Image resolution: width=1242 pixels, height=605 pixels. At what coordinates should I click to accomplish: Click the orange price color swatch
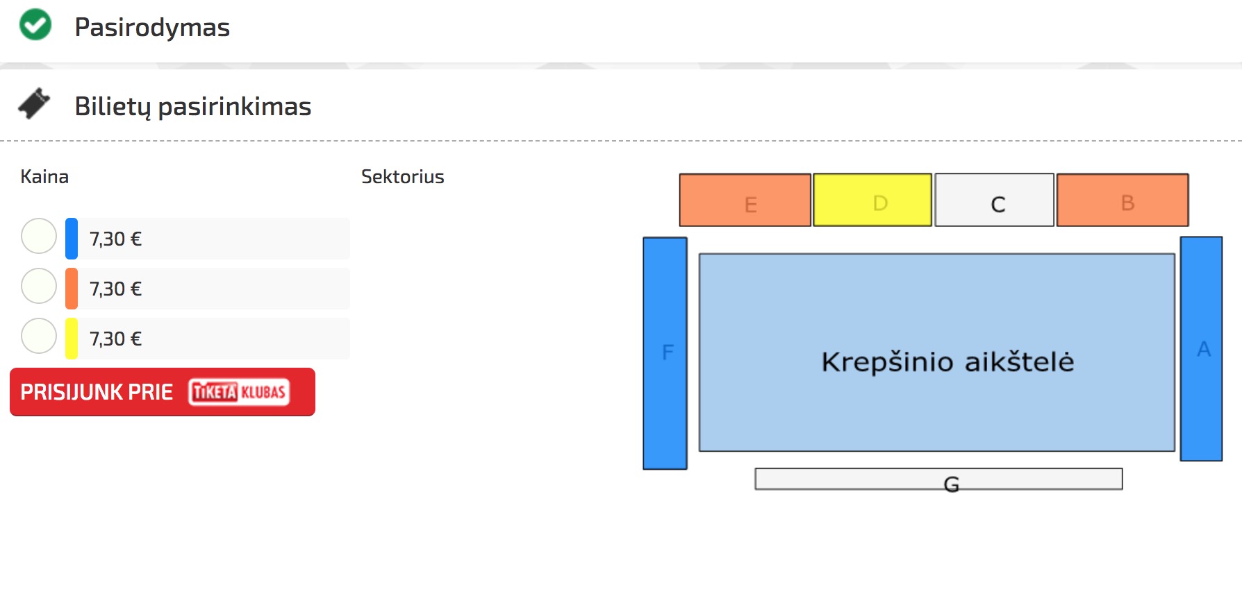click(x=72, y=289)
